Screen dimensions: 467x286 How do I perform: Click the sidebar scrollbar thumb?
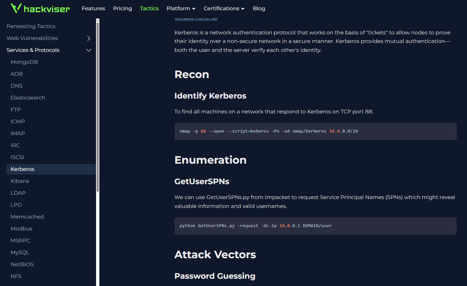97,106
